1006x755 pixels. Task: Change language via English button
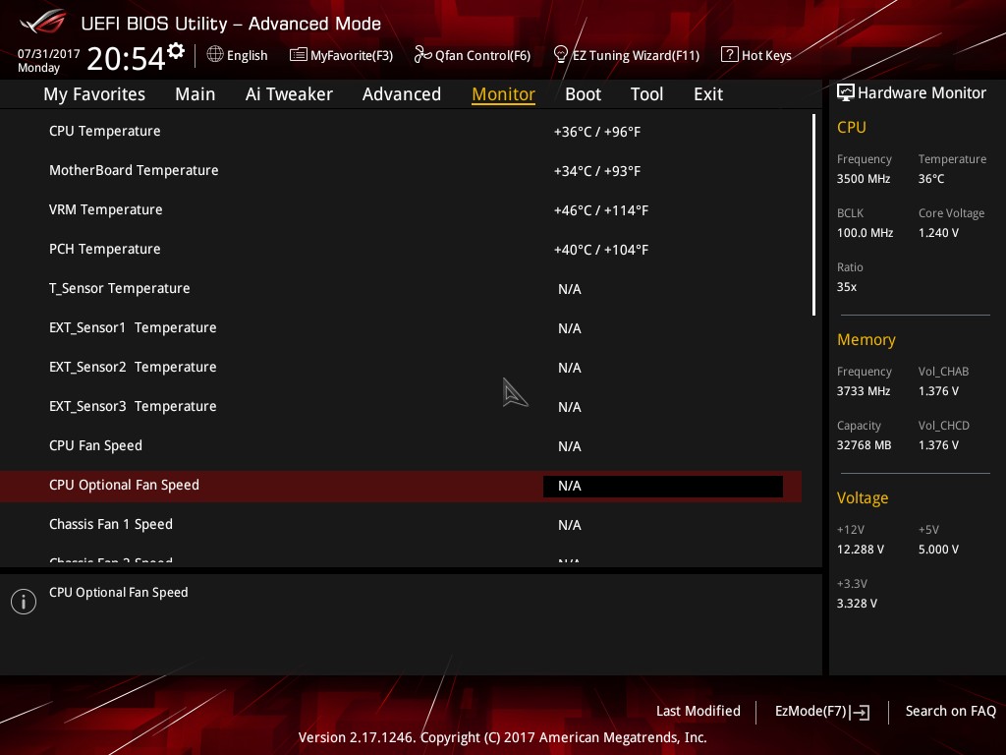tap(238, 55)
